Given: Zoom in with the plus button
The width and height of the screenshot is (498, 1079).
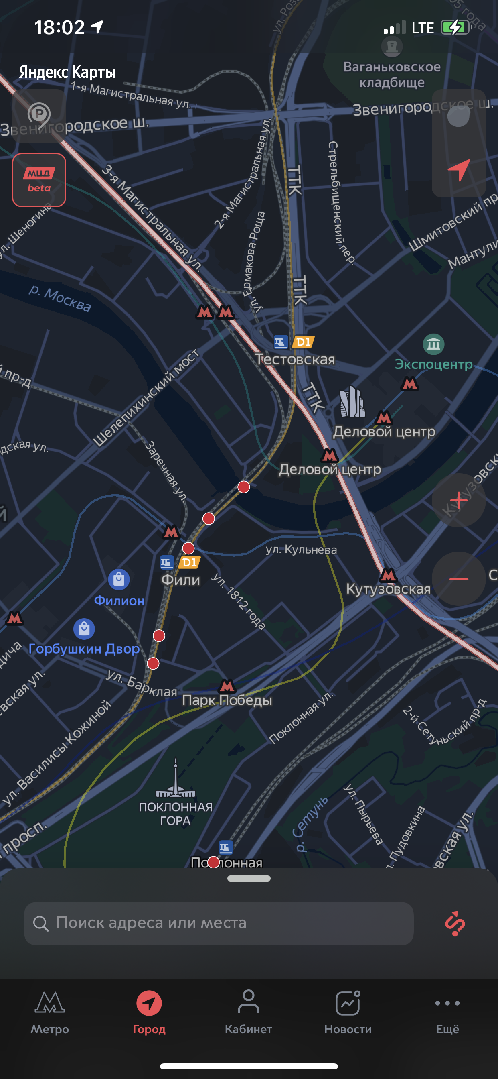Looking at the screenshot, I should coord(459,500).
